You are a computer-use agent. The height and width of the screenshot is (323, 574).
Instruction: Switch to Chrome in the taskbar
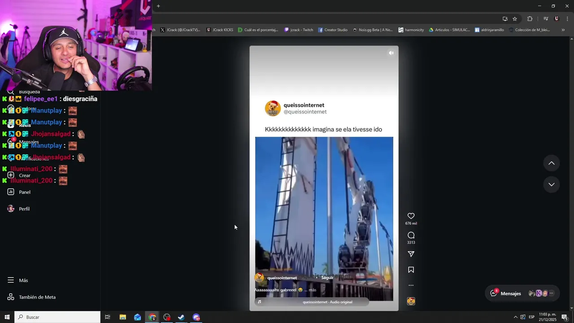click(152, 317)
